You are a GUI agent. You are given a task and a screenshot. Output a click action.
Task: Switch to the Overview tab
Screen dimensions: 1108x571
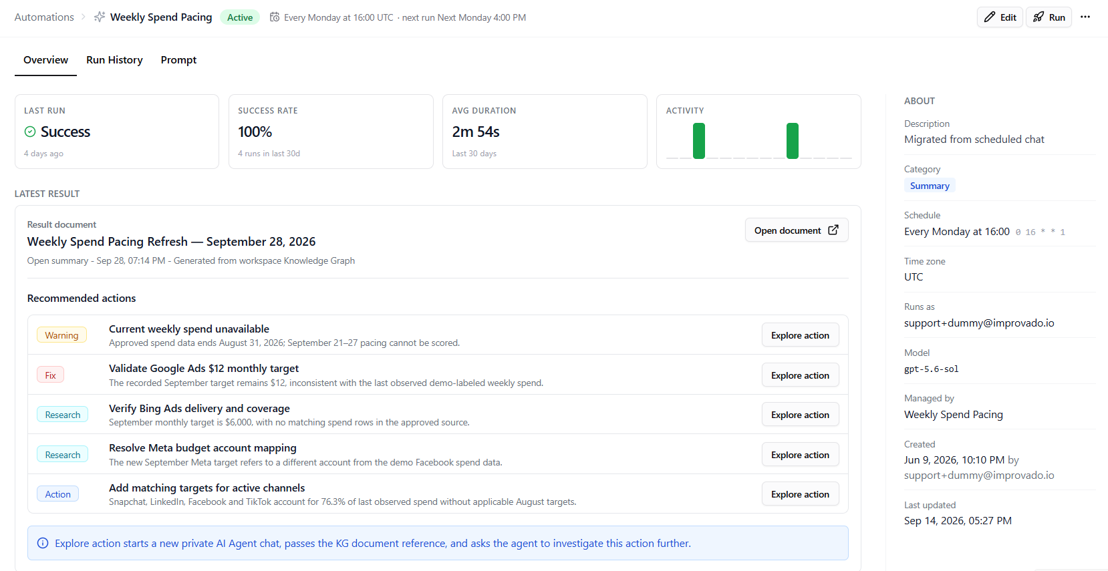(45, 60)
